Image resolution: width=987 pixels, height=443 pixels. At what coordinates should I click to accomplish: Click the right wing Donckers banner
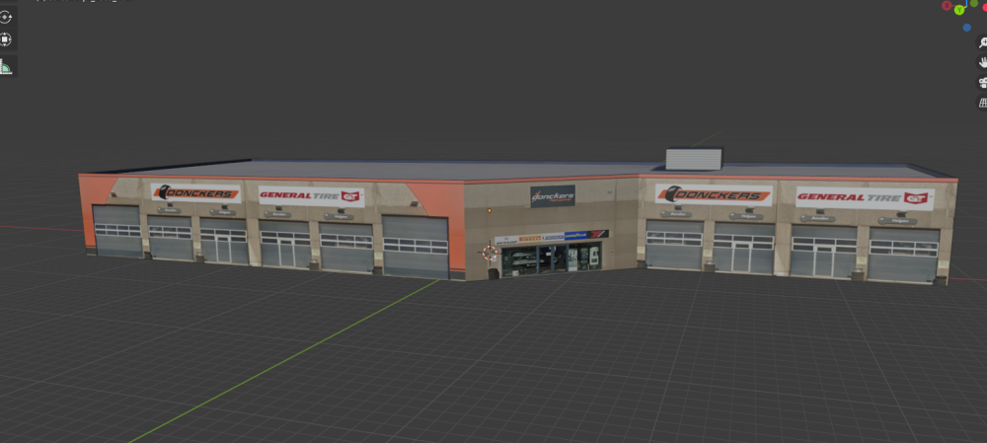pos(713,195)
